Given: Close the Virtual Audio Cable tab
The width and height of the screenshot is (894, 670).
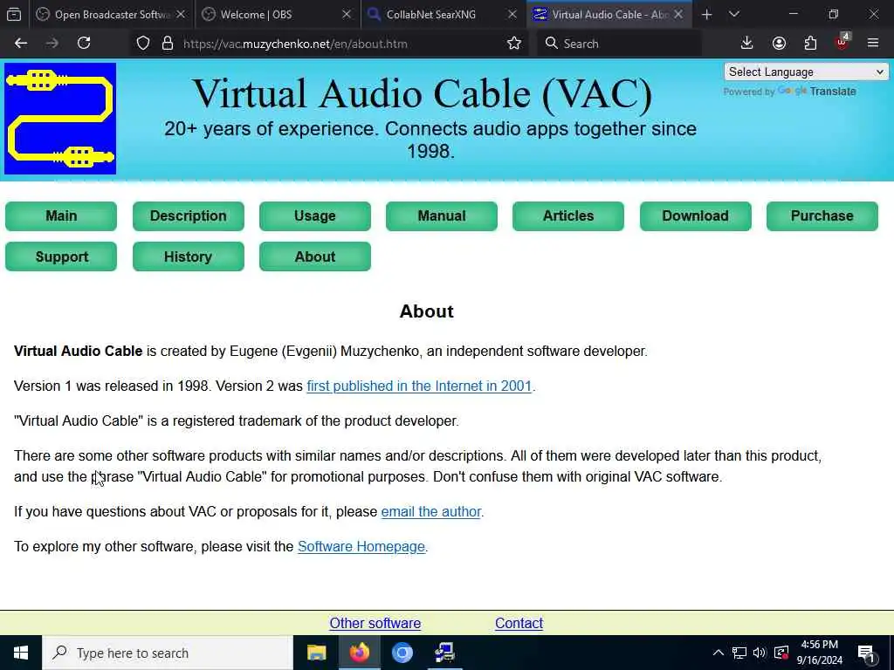Looking at the screenshot, I should [678, 15].
